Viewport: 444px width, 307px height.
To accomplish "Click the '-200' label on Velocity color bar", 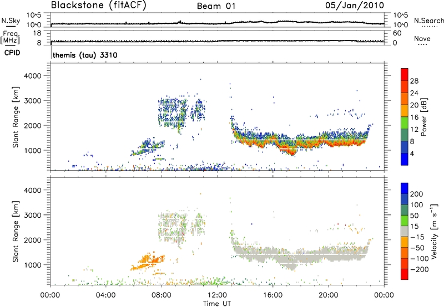I will (420, 269).
